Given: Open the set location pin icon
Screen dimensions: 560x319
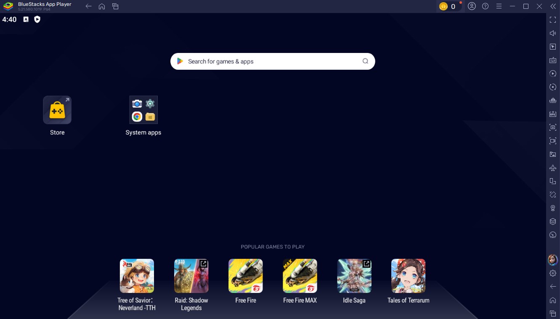Looking at the screenshot, I should (553, 208).
